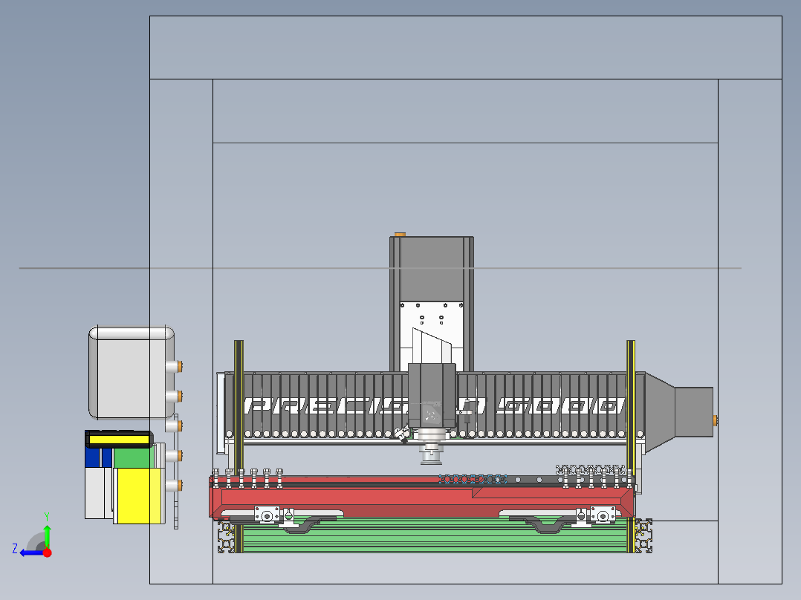Select the left white bearing block under the table
This screenshot has width=801, height=600.
pos(267,515)
